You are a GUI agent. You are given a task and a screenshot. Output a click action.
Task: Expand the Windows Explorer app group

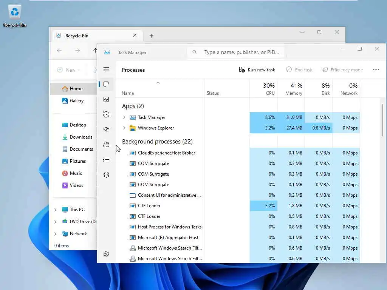124,128
